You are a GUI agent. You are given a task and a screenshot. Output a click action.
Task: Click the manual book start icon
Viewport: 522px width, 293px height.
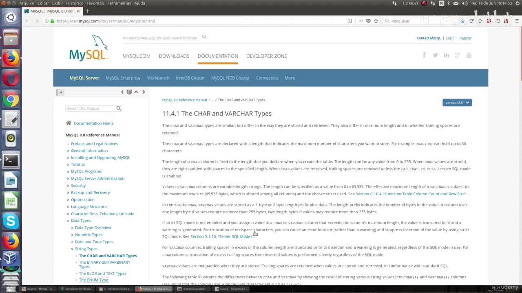click(129, 92)
